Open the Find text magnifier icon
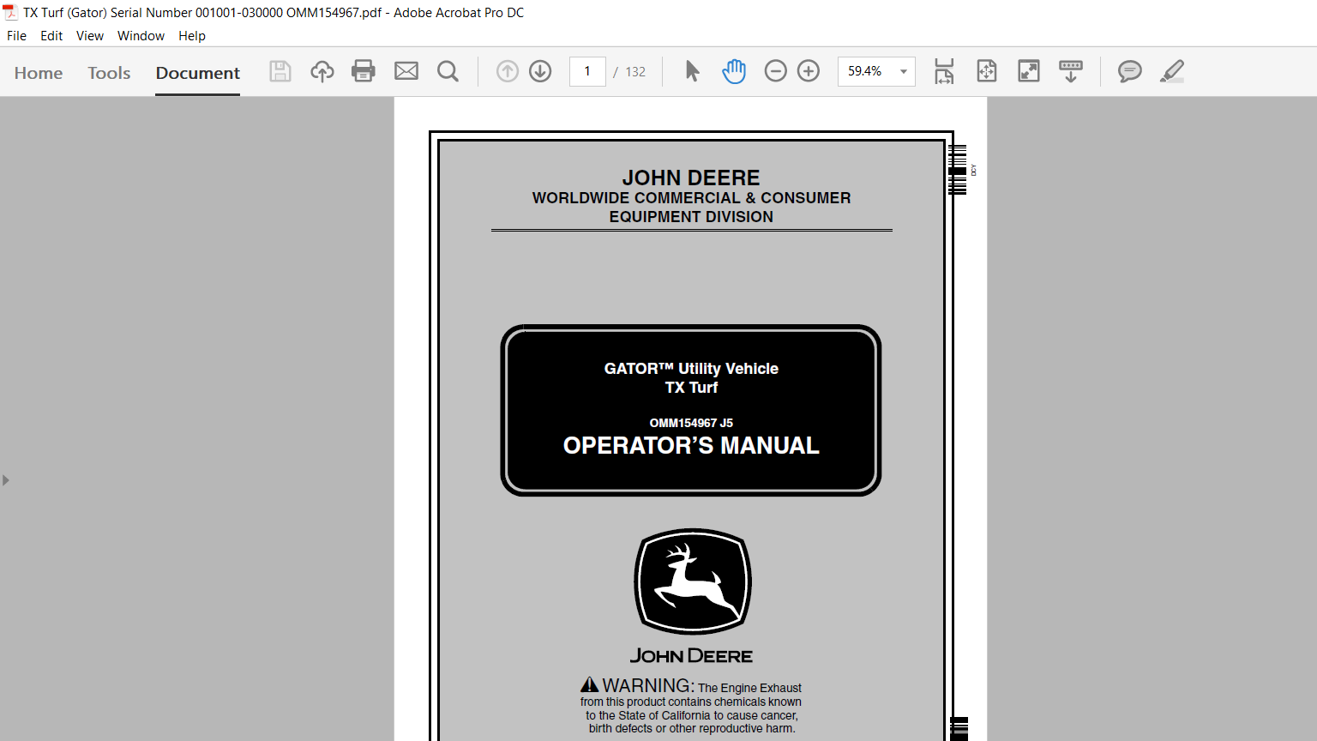Image resolution: width=1317 pixels, height=741 pixels. (448, 71)
